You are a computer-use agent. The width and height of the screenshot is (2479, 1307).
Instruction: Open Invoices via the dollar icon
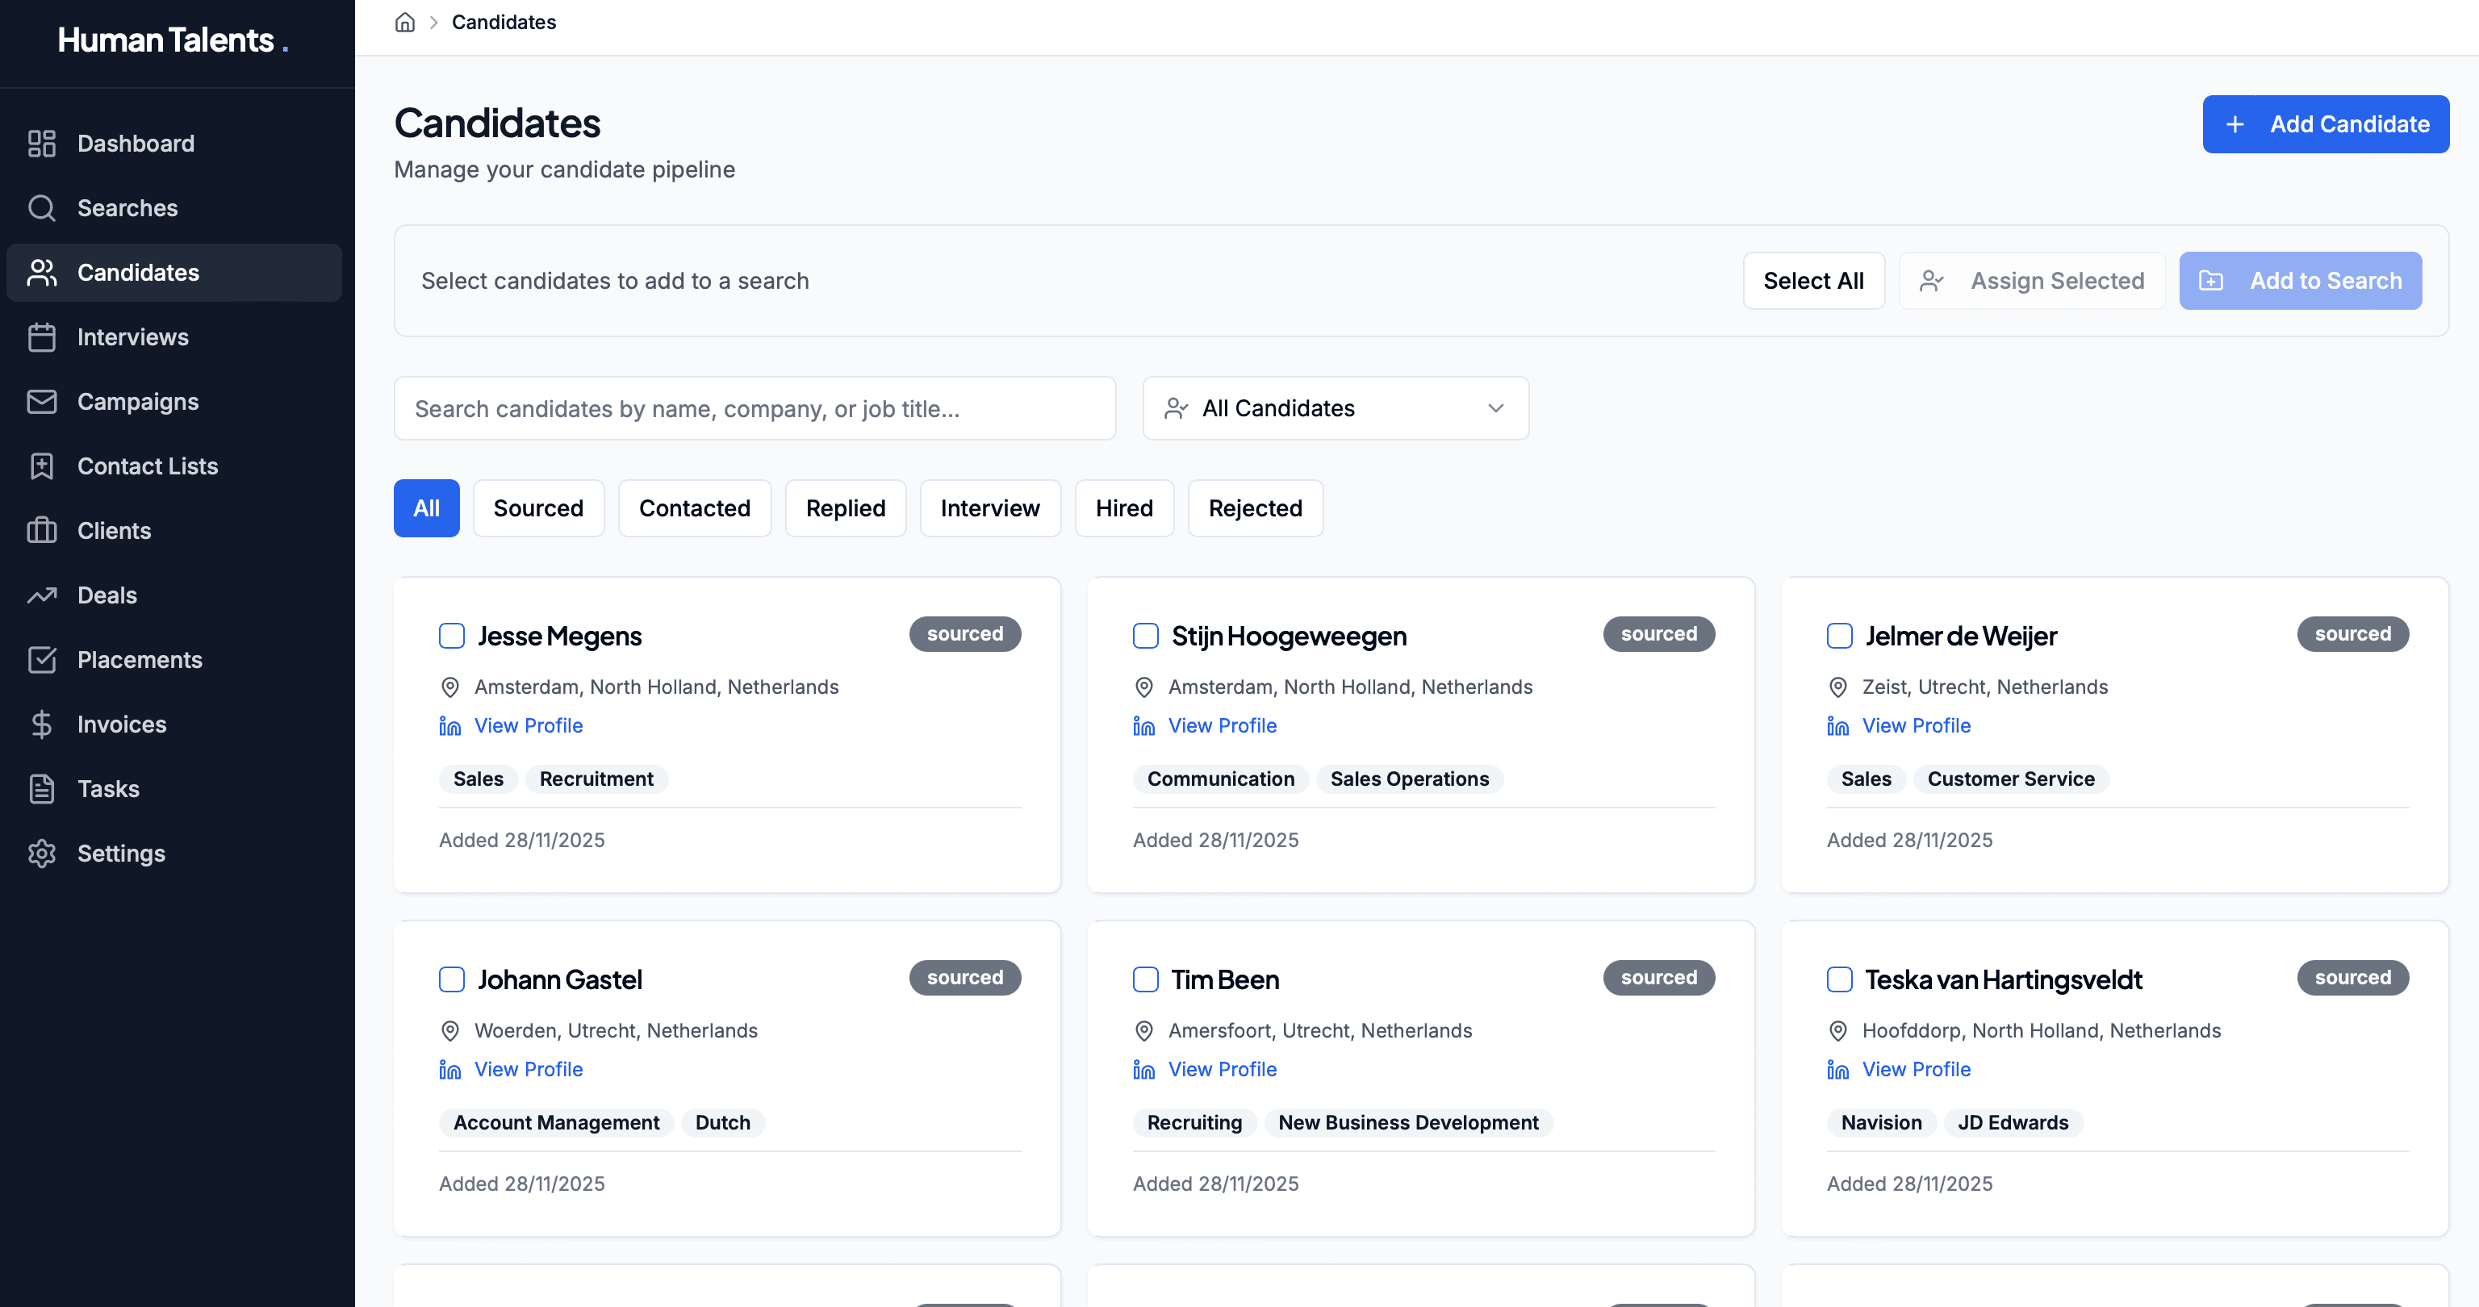coord(42,724)
